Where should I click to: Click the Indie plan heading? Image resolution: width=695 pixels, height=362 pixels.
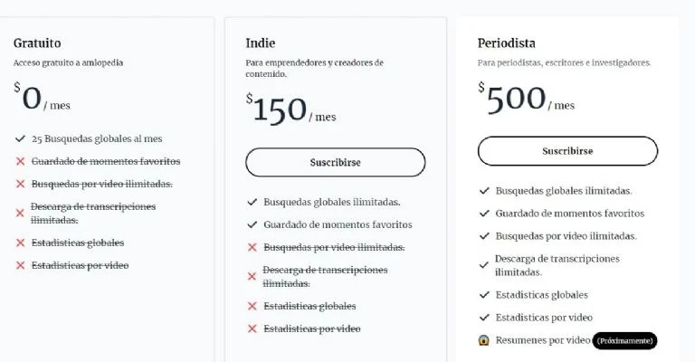pos(260,43)
